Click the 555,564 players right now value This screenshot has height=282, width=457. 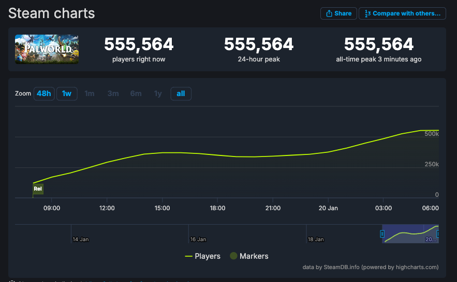pyautogui.click(x=139, y=44)
